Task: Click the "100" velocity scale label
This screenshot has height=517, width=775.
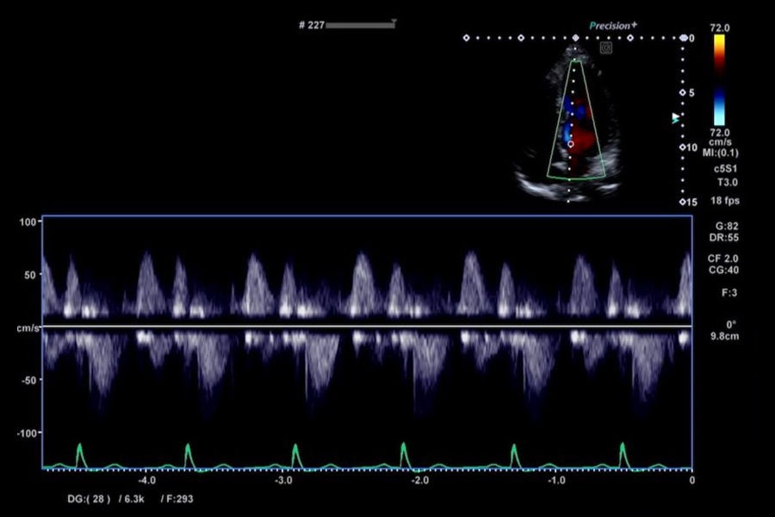Action: 28,222
